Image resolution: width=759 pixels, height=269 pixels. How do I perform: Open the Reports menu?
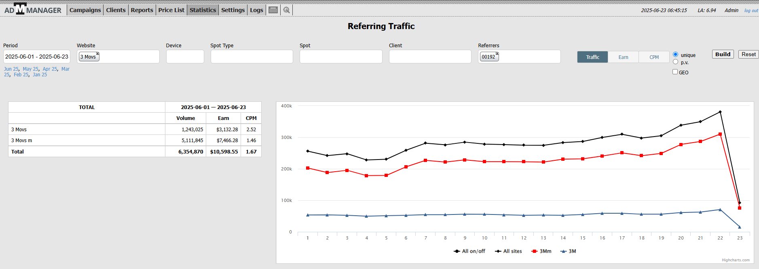pos(142,10)
